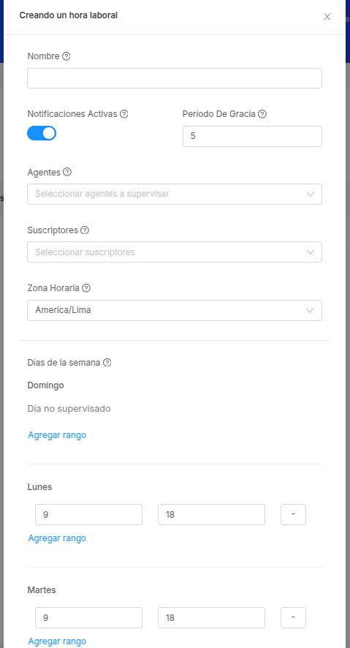Click the help icon beside Suscriptores

[x=85, y=230]
